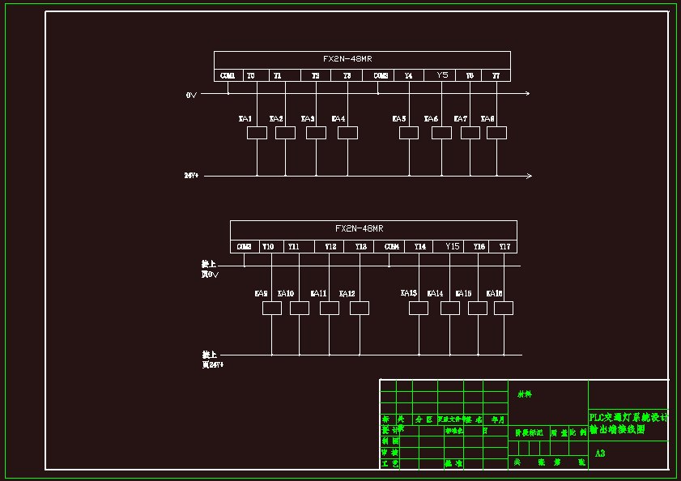Select the COM4 terminal label
The height and width of the screenshot is (481, 681).
[392, 246]
